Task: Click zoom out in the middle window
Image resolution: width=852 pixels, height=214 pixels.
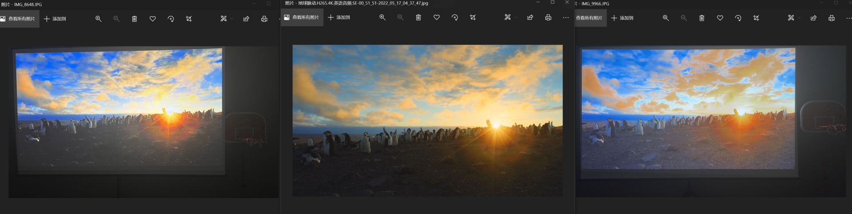Action: (400, 17)
